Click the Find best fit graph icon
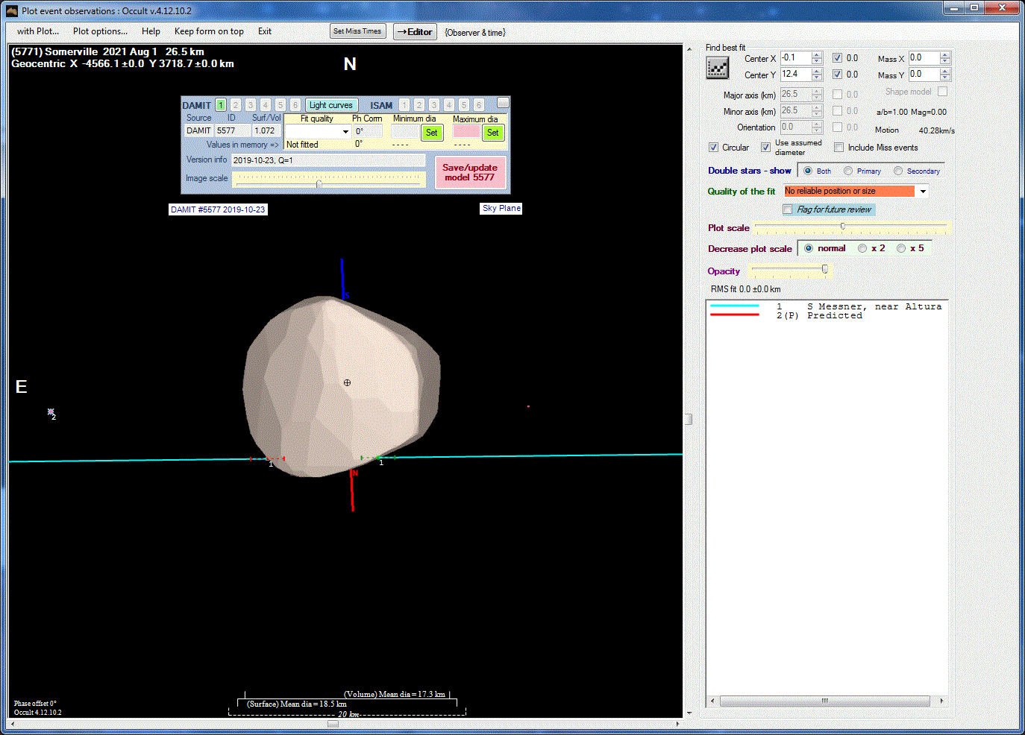 tap(717, 68)
